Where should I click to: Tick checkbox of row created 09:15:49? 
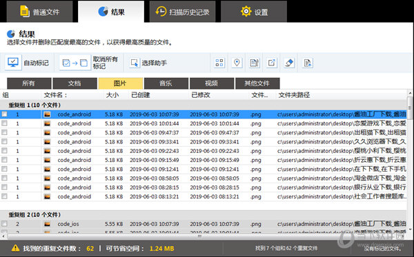click(5, 160)
